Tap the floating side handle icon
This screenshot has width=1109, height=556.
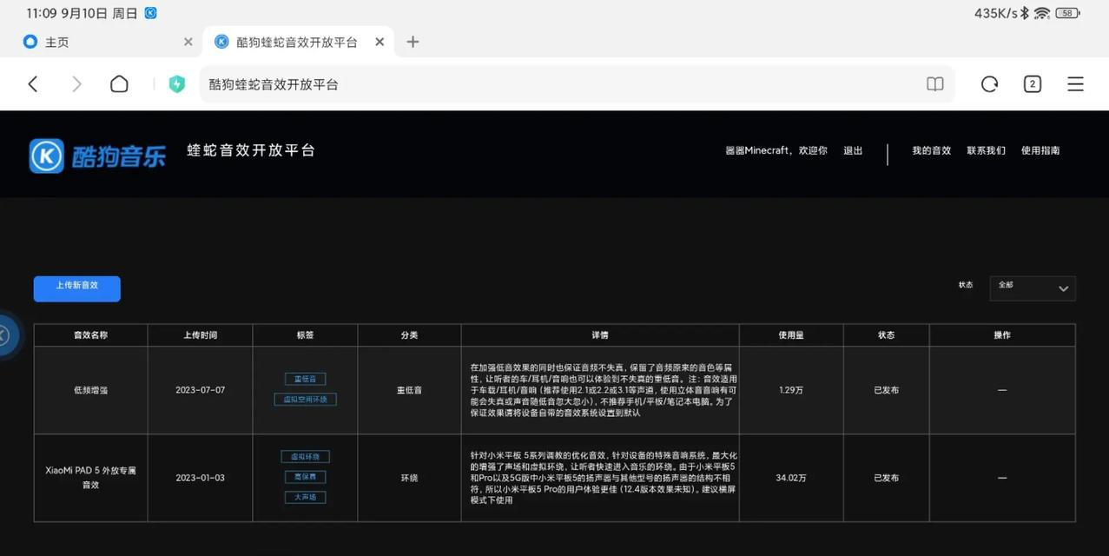[x=5, y=335]
